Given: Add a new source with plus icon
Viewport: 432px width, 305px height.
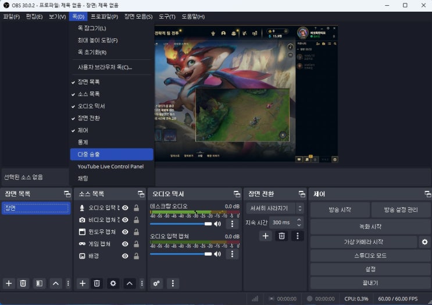Looking at the screenshot, I should pyautogui.click(x=83, y=283).
